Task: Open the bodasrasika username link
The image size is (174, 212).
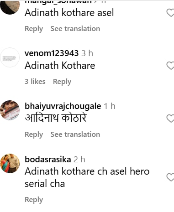Action: [x=48, y=160]
